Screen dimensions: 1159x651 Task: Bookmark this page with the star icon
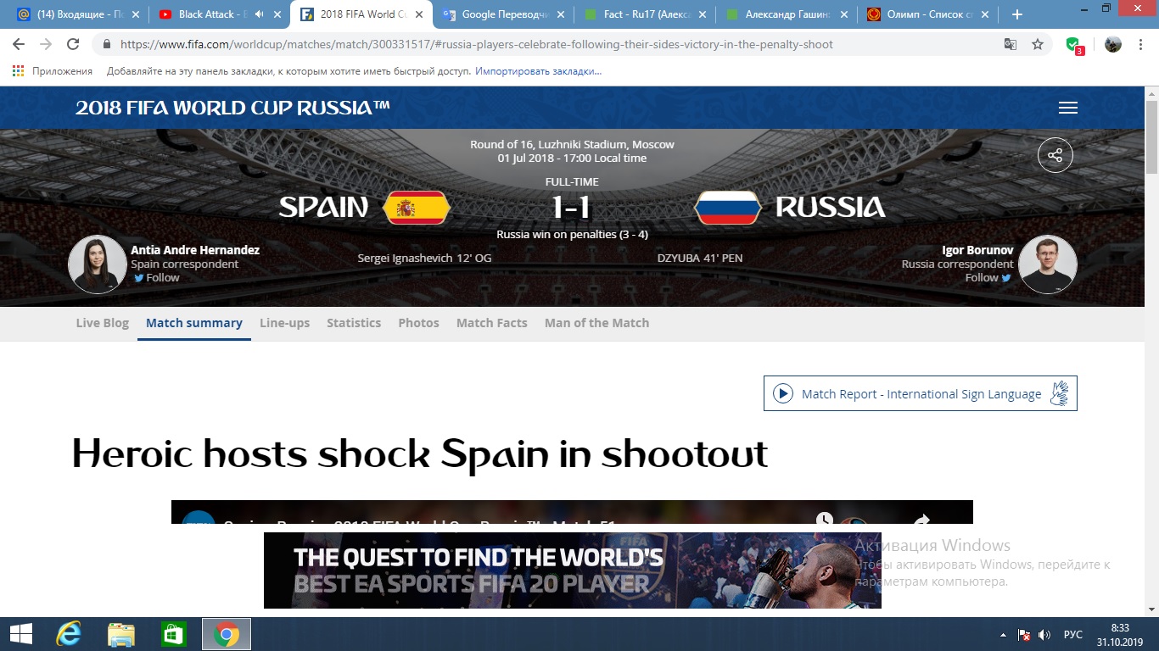pos(1038,44)
